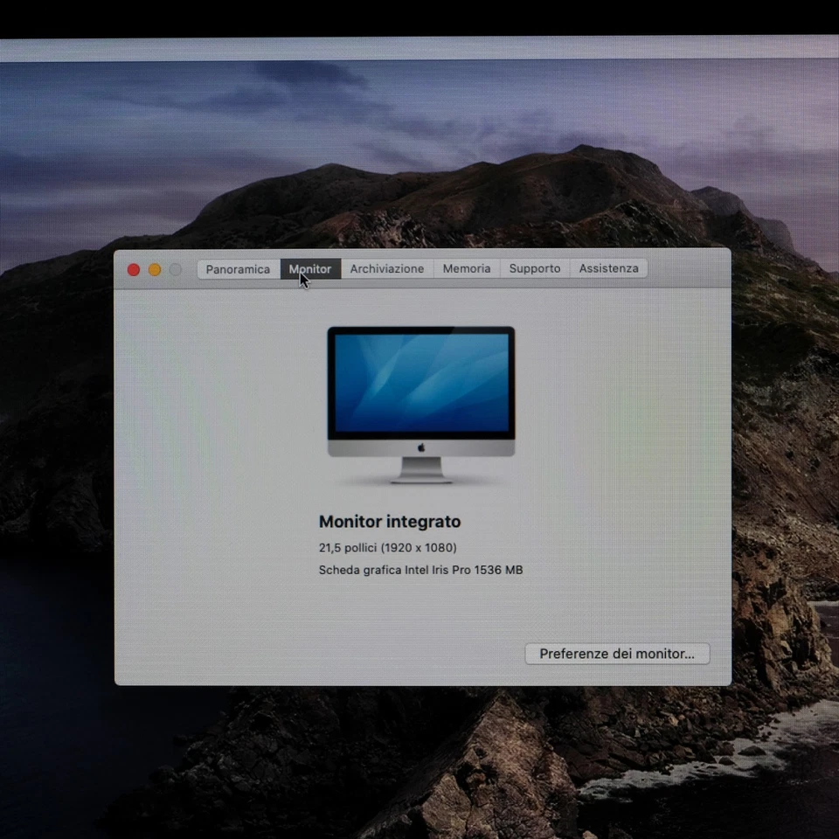View the Memoria tab
The width and height of the screenshot is (839, 839).
(466, 268)
